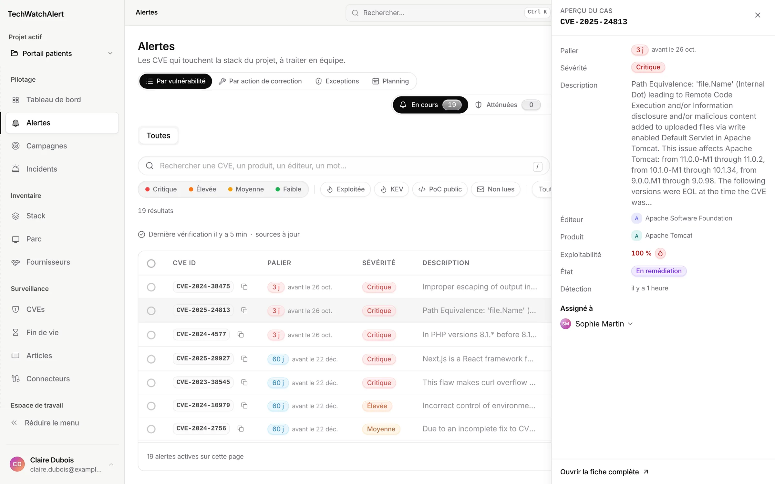Screen dimensions: 775x484
Task: Select all rows with header checkbox
Action: point(151,263)
